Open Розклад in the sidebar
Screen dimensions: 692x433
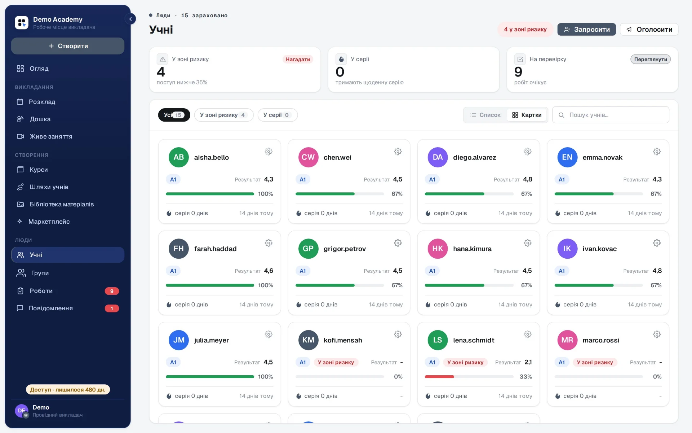point(68,102)
